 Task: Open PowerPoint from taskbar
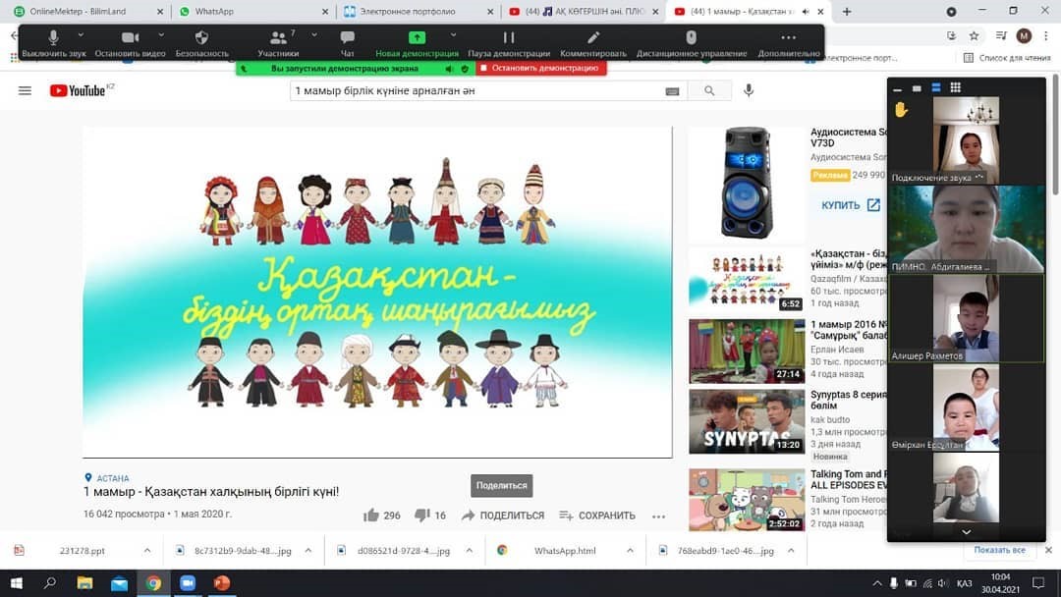point(222,583)
